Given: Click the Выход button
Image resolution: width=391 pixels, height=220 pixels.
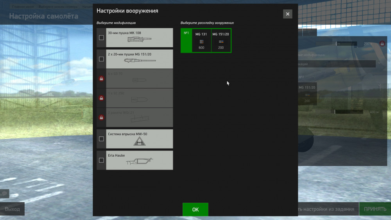Looking at the screenshot, I should point(12,209).
